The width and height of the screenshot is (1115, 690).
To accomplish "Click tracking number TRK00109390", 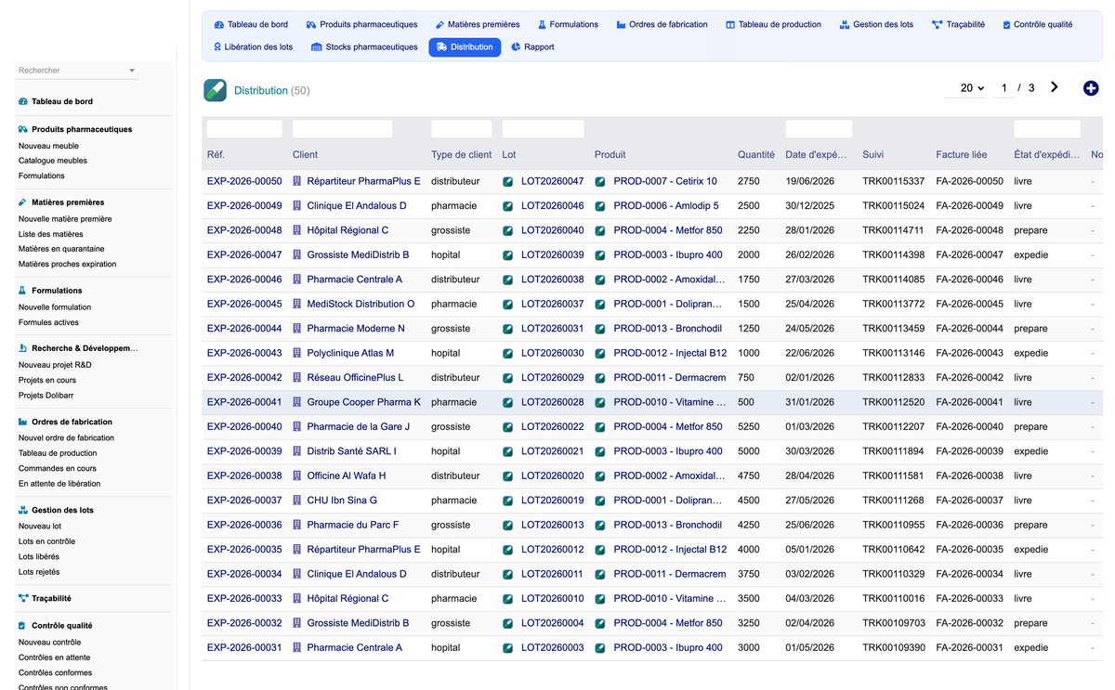I will pos(893,648).
